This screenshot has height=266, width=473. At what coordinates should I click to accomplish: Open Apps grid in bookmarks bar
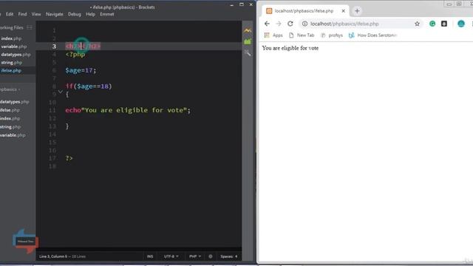pyautogui.click(x=273, y=35)
